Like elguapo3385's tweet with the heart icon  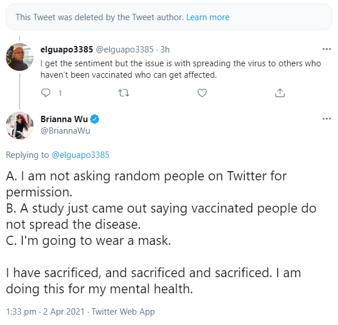tap(202, 93)
